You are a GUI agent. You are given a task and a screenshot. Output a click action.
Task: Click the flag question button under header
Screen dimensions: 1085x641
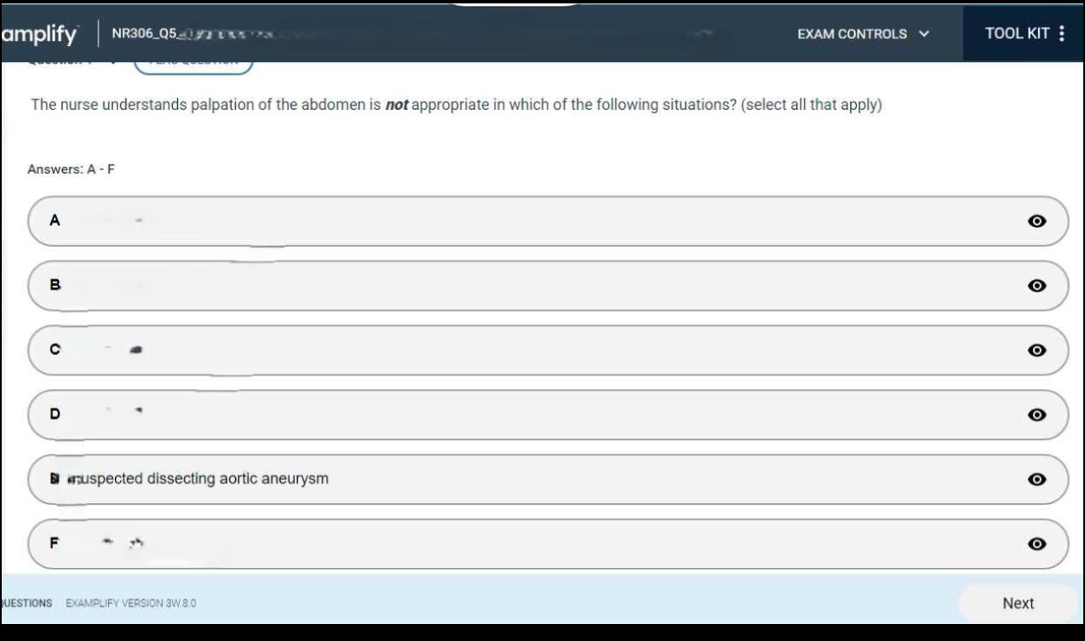click(x=194, y=65)
